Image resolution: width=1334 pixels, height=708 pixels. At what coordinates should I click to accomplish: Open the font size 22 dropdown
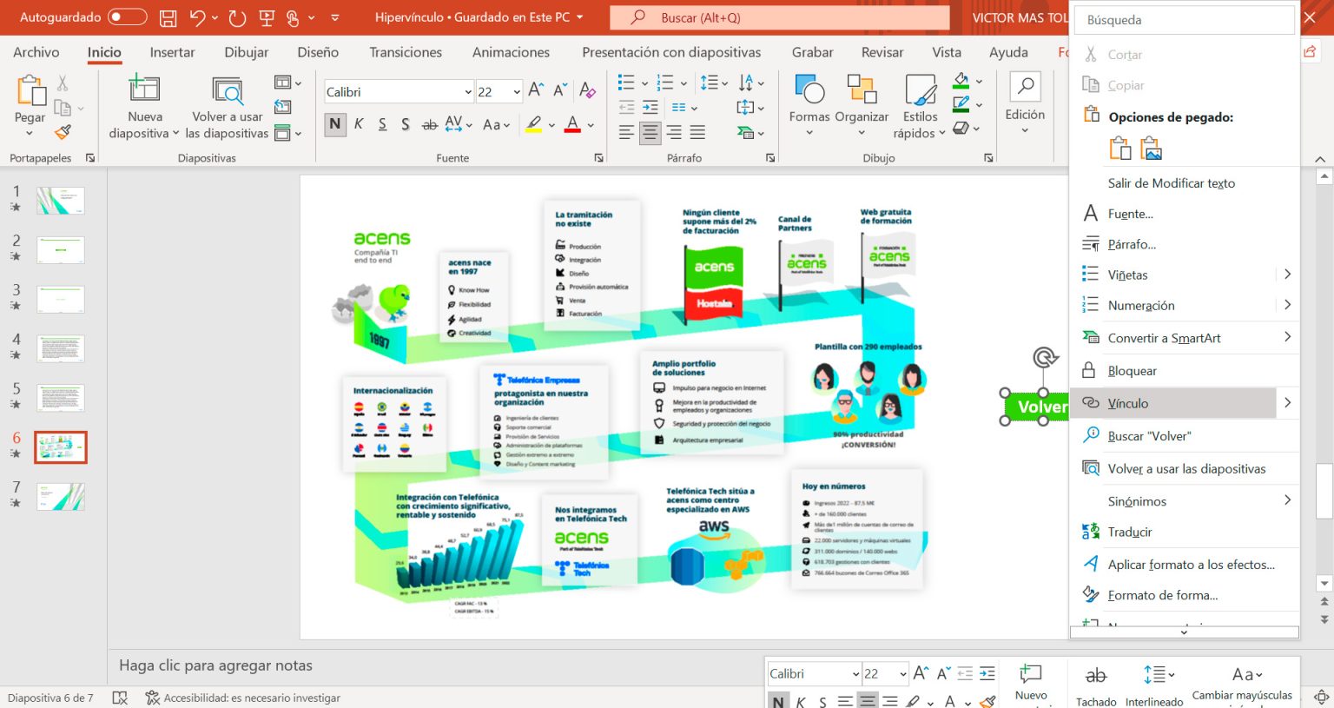[517, 92]
